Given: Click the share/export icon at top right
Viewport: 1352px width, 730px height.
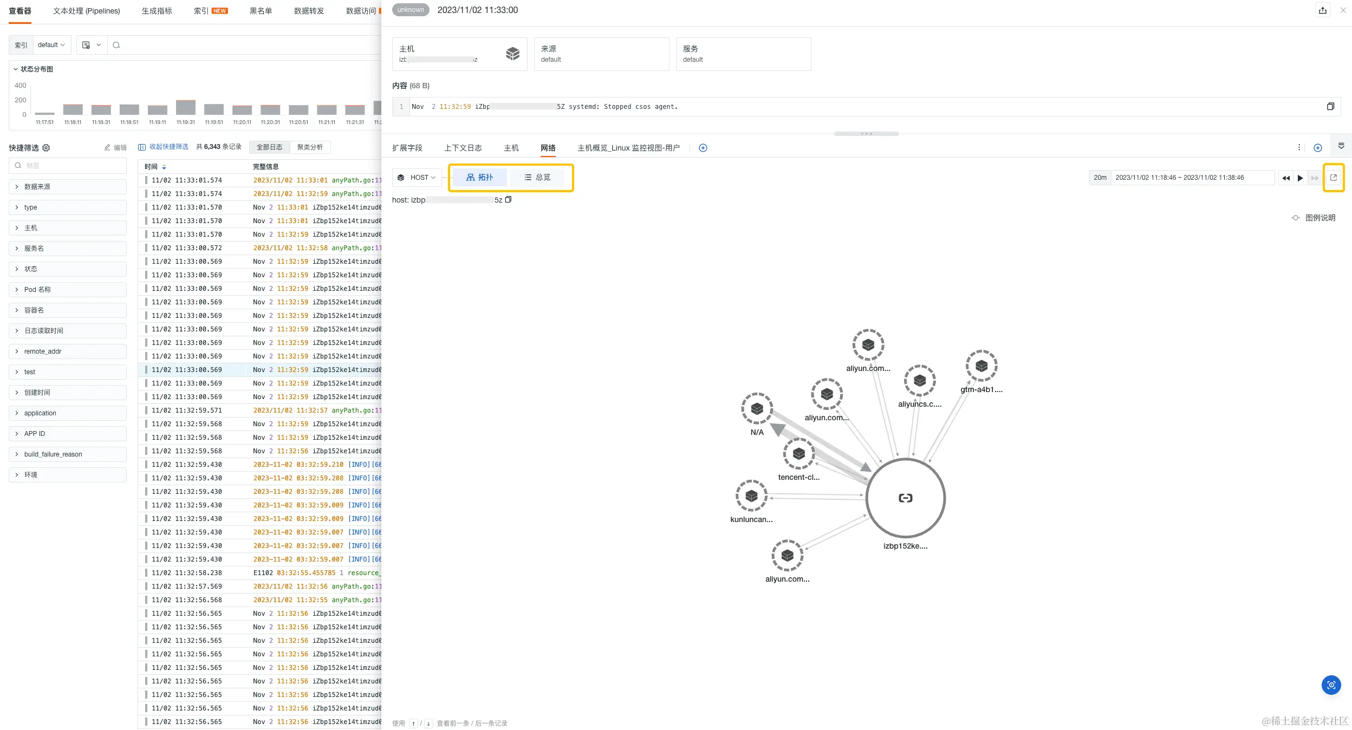Looking at the screenshot, I should tap(1322, 10).
